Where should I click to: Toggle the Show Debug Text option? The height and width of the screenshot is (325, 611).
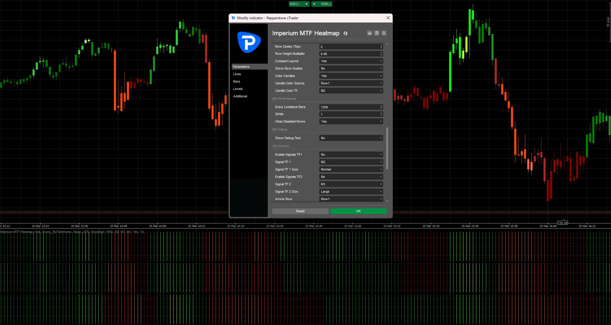coord(351,138)
